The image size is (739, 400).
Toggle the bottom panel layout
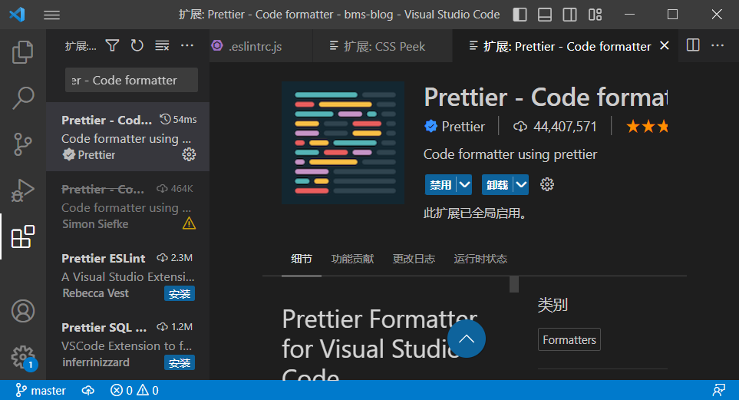[545, 15]
